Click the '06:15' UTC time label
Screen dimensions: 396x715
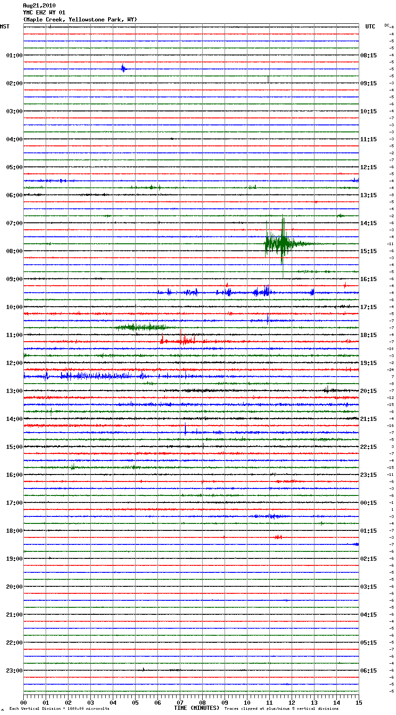[x=369, y=671]
